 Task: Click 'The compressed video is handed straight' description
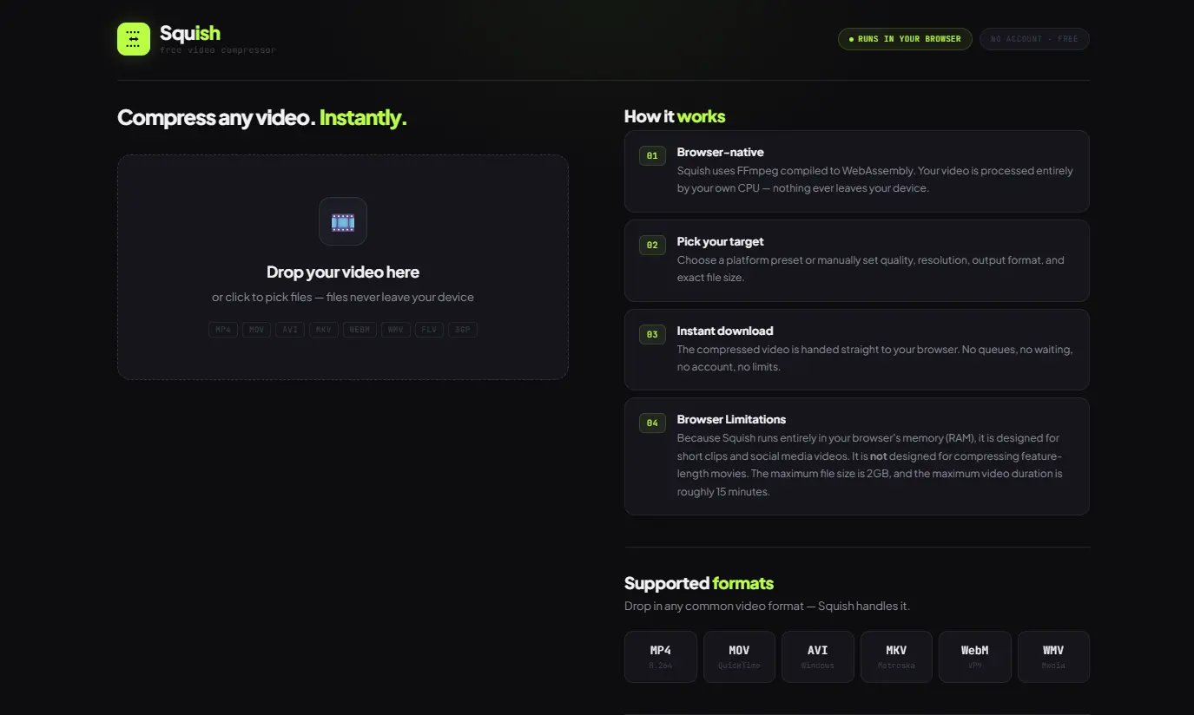tap(875, 358)
